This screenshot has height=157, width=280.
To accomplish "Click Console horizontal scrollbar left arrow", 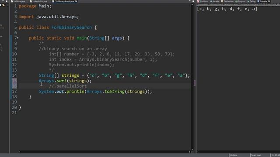I will 198,152.
